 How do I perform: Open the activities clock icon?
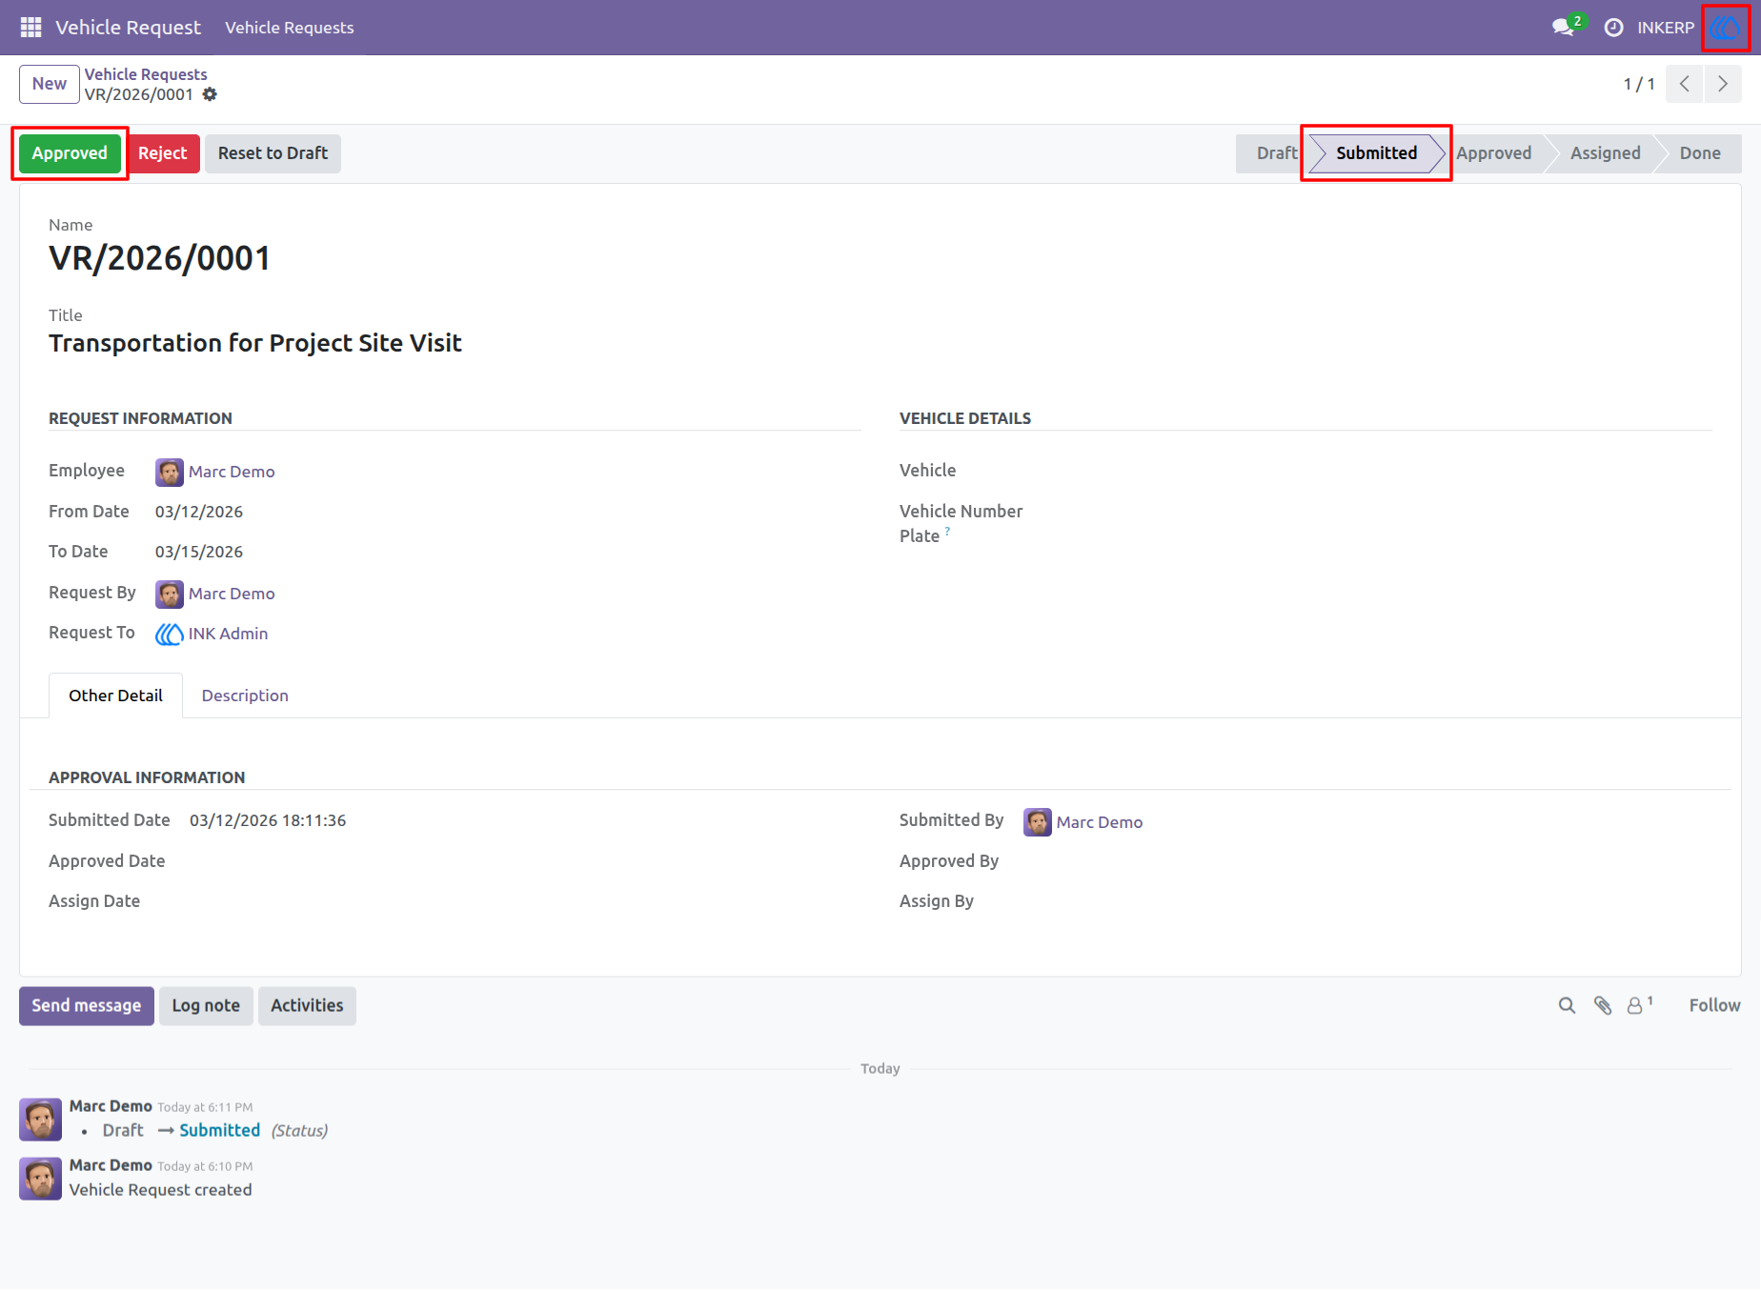tap(1613, 28)
